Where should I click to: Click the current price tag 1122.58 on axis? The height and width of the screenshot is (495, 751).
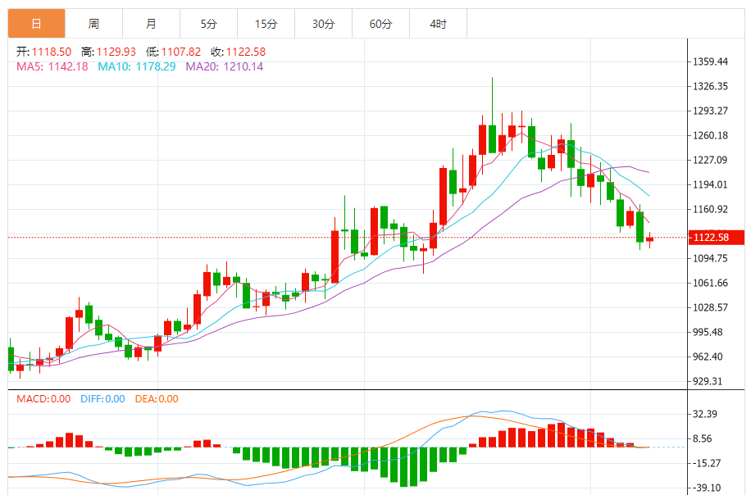click(x=710, y=238)
